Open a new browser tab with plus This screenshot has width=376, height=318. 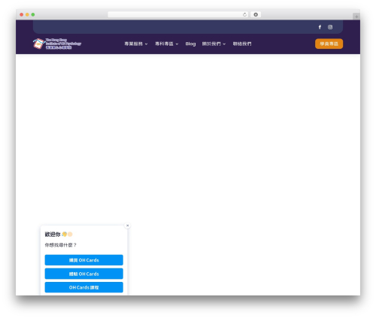pyautogui.click(x=356, y=17)
